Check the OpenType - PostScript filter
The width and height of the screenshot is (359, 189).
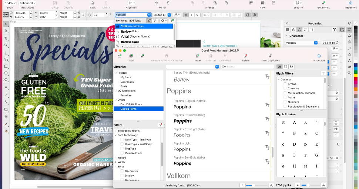(x=122, y=144)
